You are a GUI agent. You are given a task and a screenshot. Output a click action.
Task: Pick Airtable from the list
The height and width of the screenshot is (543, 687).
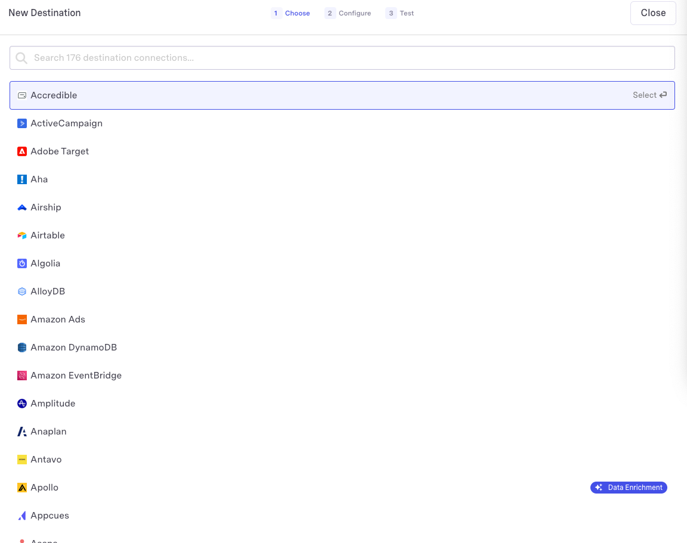342,235
